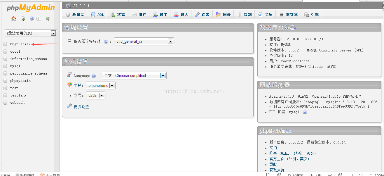
Task: Click the database icon beside performance_schema
Action: coord(5,73)
